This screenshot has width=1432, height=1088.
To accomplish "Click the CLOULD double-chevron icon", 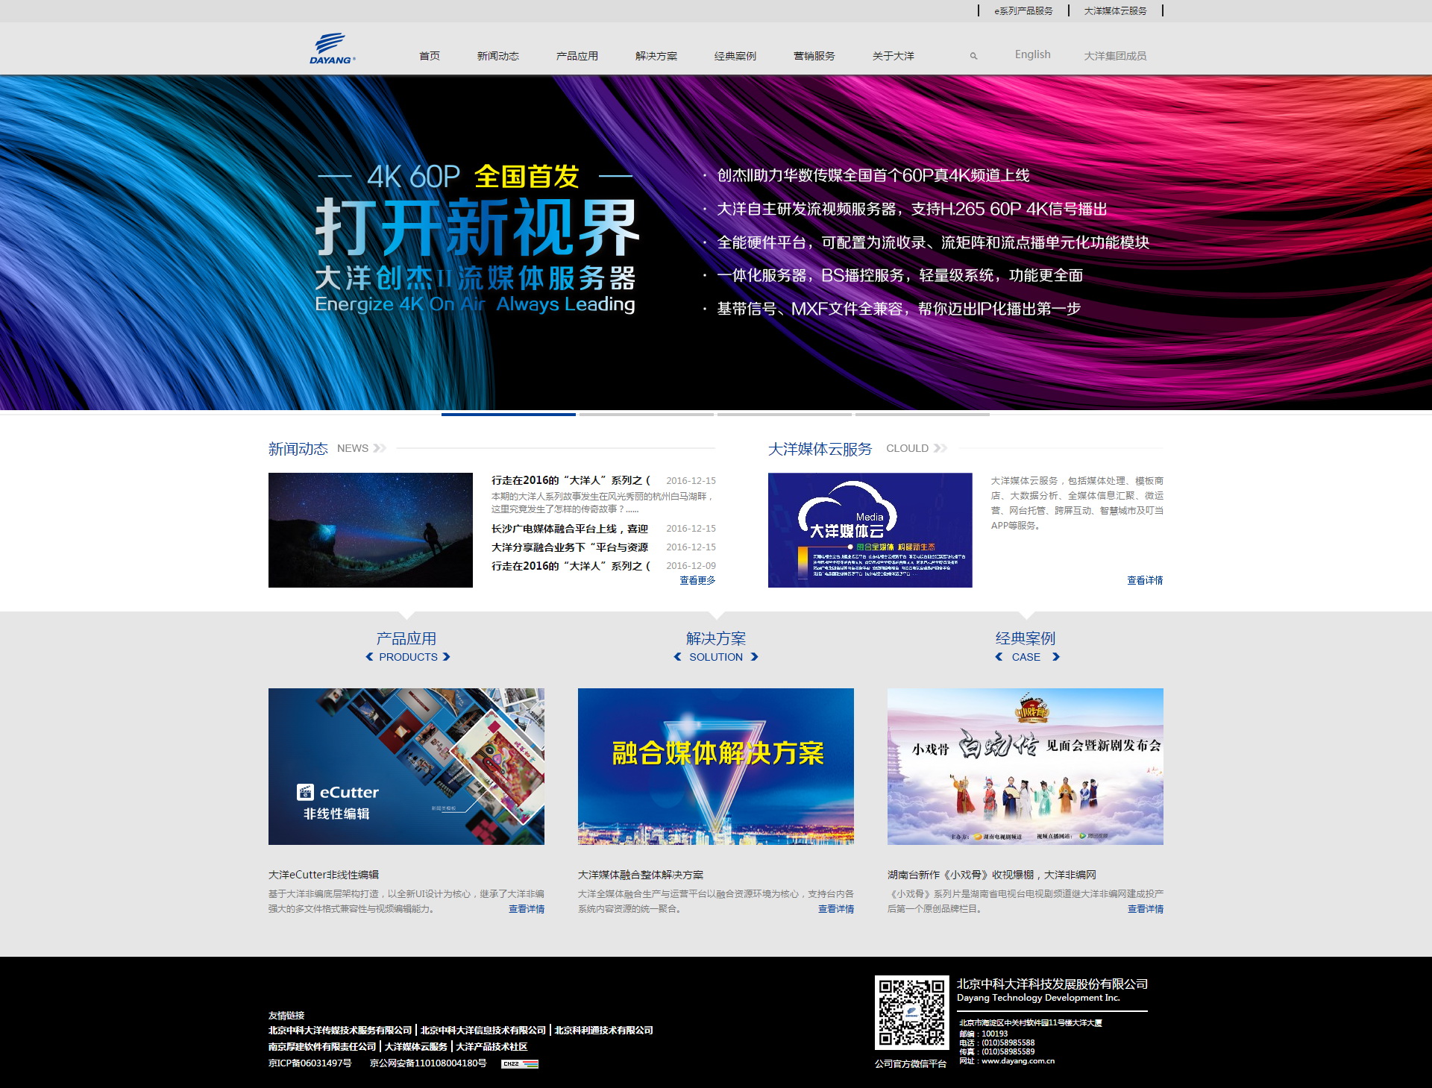I will 940,448.
